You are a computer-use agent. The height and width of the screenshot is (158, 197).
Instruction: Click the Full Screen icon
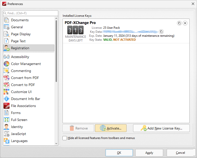7,120
